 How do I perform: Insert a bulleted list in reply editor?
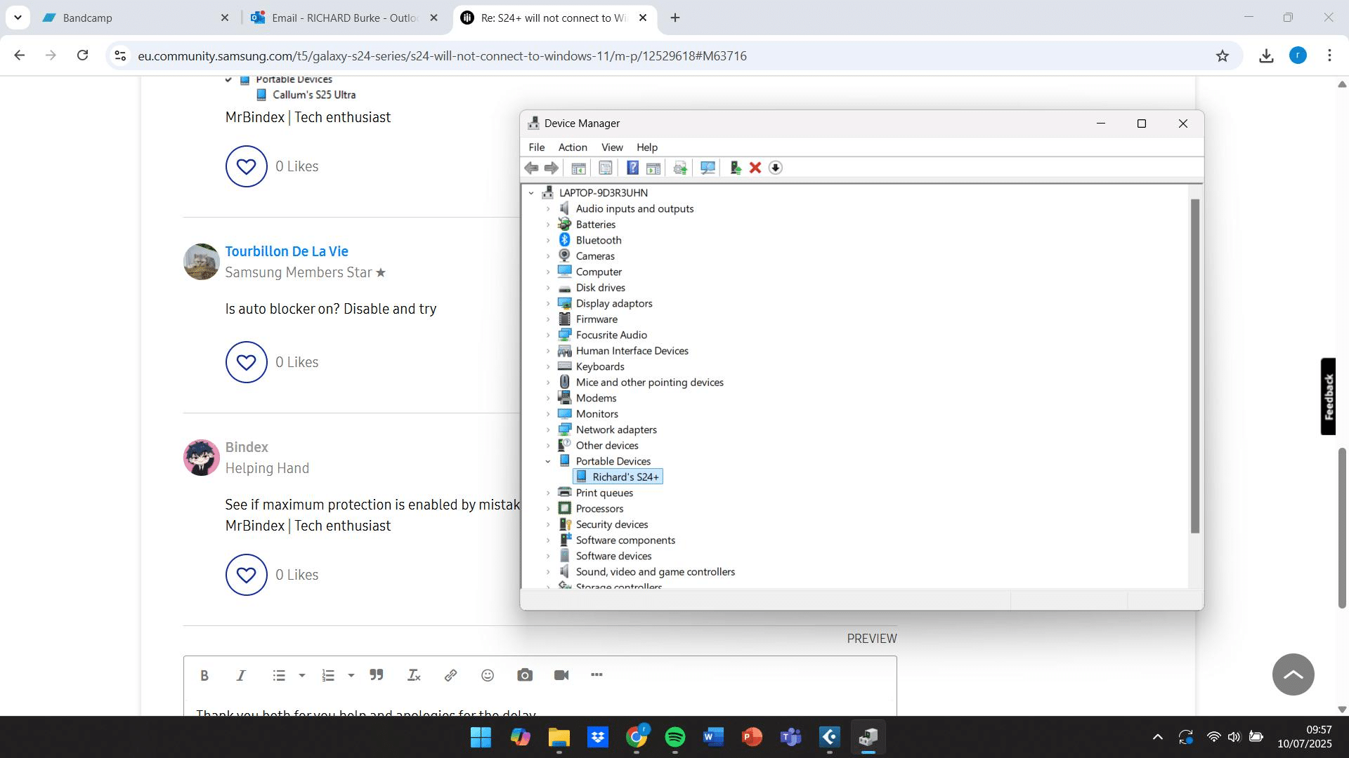[279, 675]
